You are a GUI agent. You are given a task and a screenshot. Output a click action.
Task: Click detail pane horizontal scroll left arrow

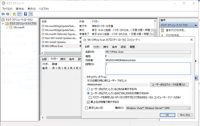pos(43,118)
